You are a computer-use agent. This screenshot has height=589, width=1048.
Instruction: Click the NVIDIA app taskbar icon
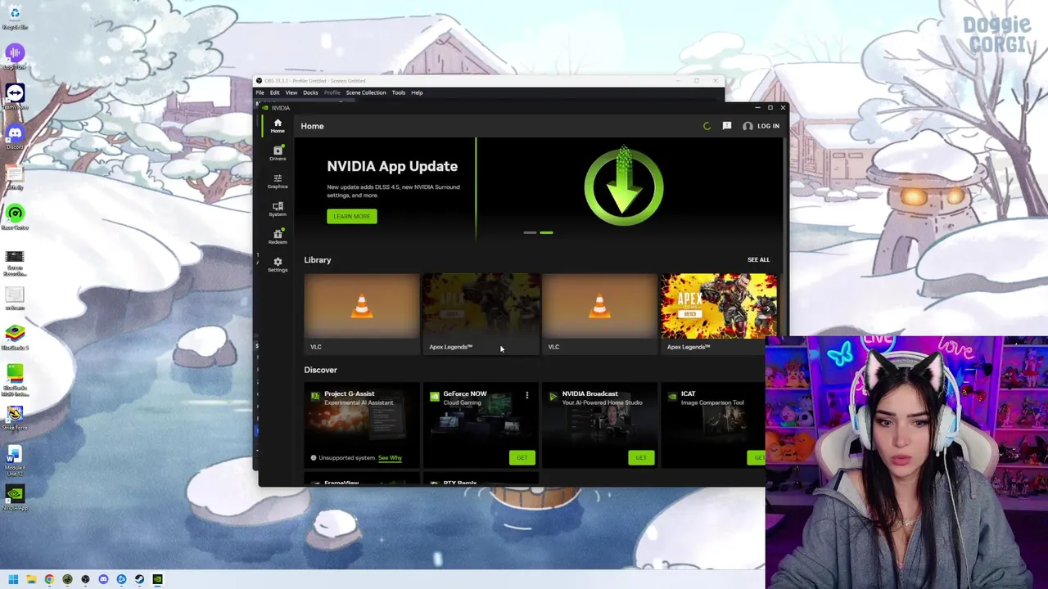[157, 579]
